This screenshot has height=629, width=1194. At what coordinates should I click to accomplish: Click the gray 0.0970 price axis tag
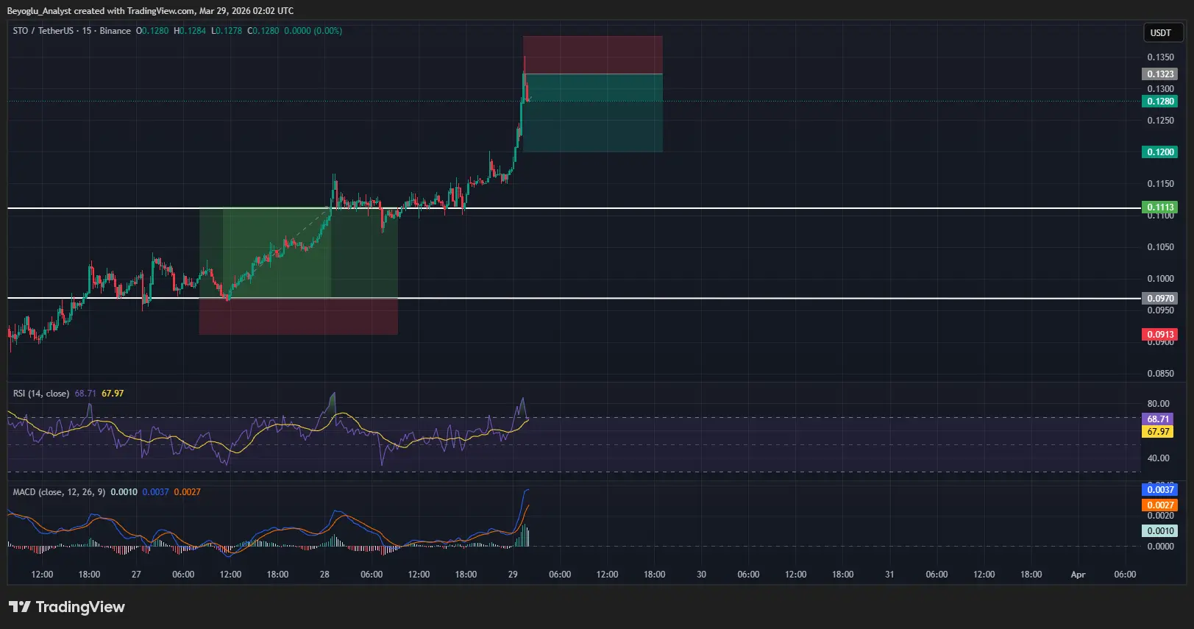pyautogui.click(x=1160, y=299)
